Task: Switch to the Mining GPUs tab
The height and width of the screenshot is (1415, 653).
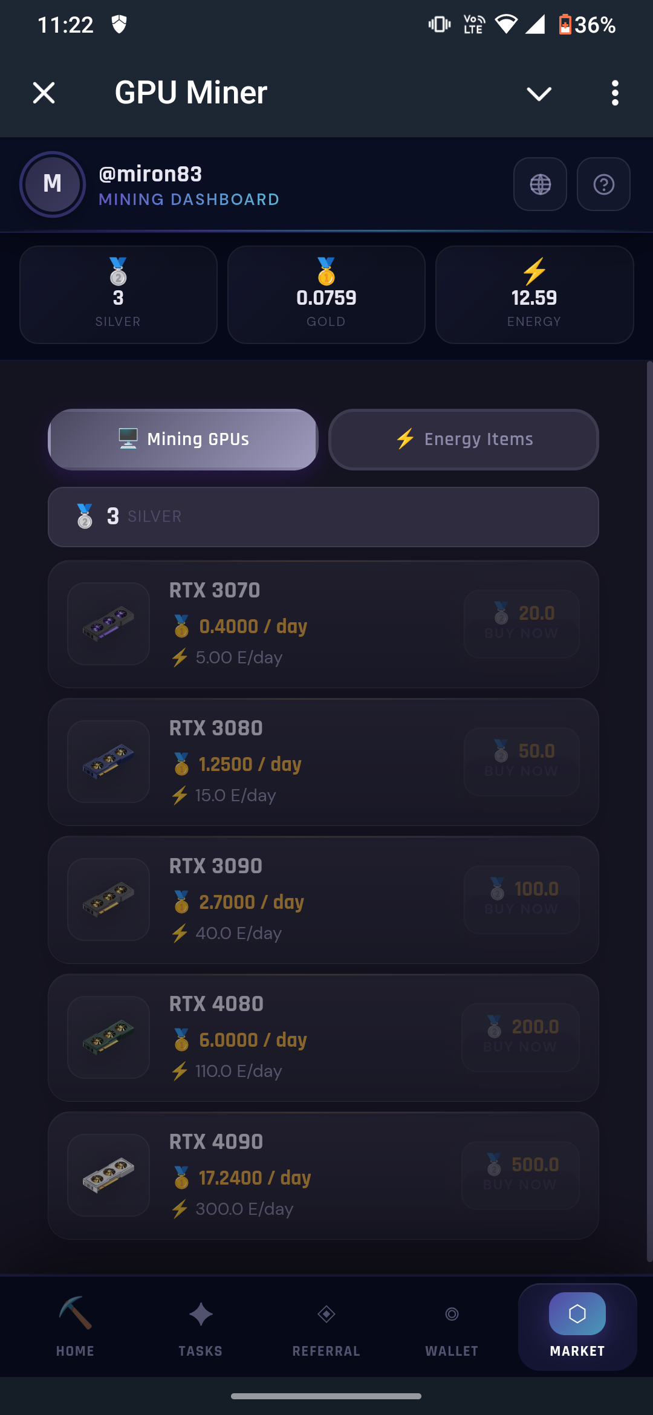Action: [x=183, y=439]
